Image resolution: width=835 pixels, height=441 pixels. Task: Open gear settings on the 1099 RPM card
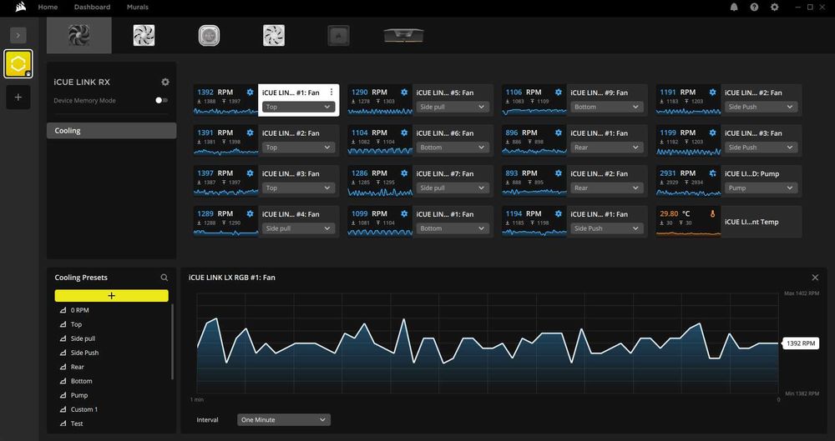tap(404, 213)
